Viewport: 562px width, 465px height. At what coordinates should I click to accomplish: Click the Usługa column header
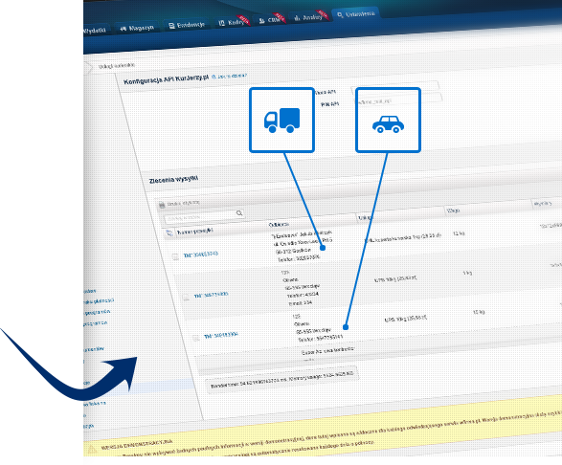(365, 217)
